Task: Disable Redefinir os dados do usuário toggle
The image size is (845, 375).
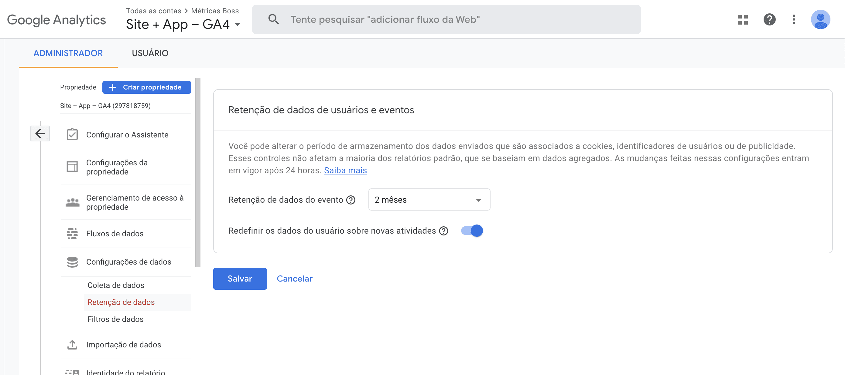Action: [471, 231]
